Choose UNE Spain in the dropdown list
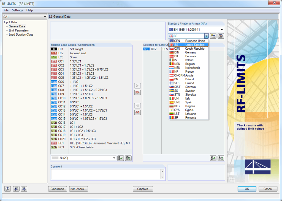 tap(188, 102)
